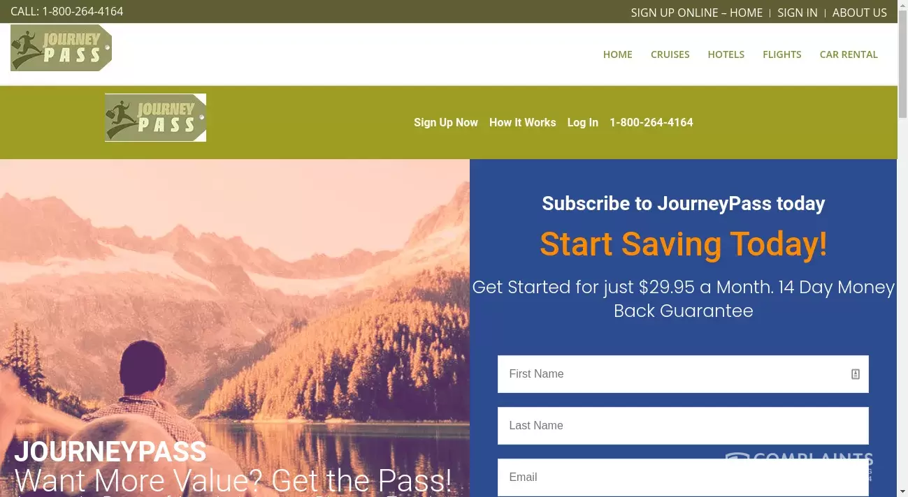The image size is (908, 497).
Task: Open the HOTELS page from navigation
Action: (x=726, y=54)
